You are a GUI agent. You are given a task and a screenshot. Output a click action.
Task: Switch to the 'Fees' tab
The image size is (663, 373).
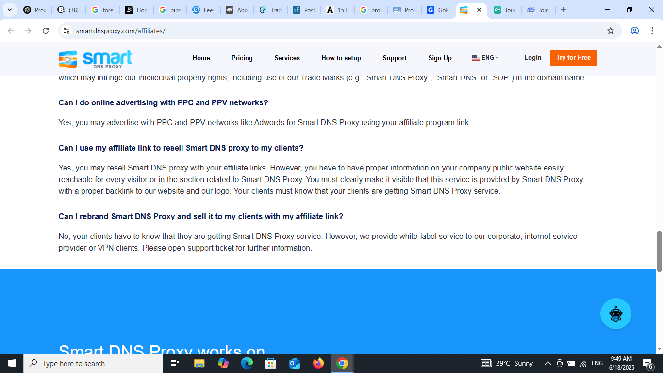203,10
